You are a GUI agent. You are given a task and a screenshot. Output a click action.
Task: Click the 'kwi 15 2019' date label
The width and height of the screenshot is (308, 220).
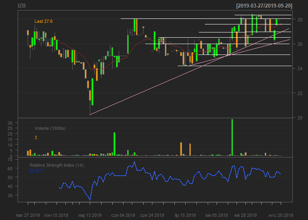click(57, 215)
